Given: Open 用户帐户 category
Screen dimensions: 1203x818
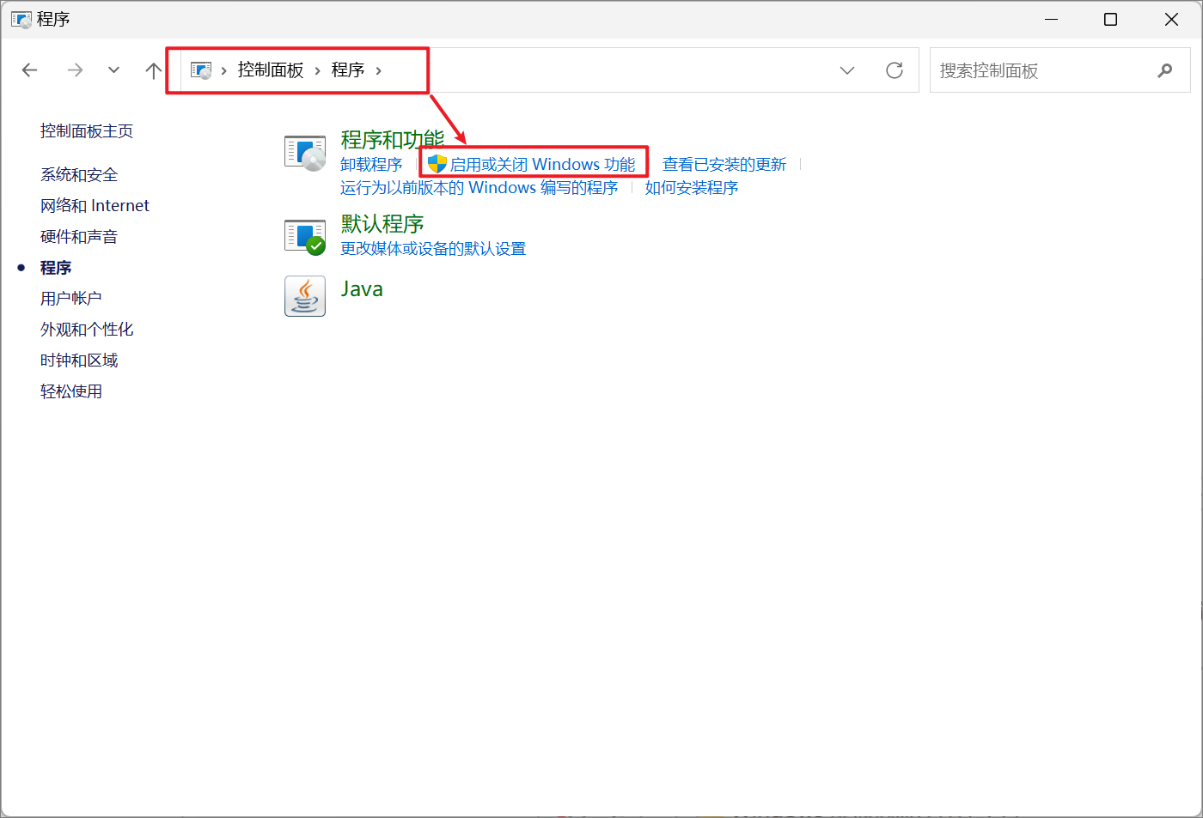Looking at the screenshot, I should tap(71, 299).
